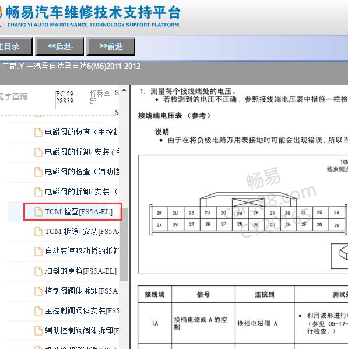This screenshot has height=349, width=348.
Task: Click the 连接到 table header
Action: (265, 295)
